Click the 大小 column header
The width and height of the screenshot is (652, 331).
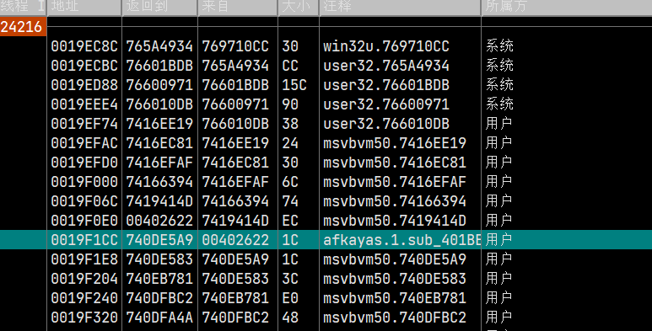pyautogui.click(x=299, y=7)
